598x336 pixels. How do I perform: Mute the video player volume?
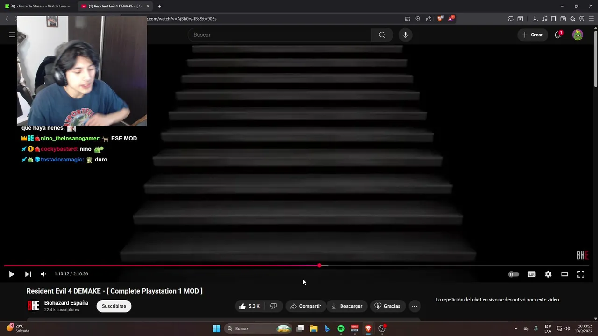pyautogui.click(x=43, y=274)
